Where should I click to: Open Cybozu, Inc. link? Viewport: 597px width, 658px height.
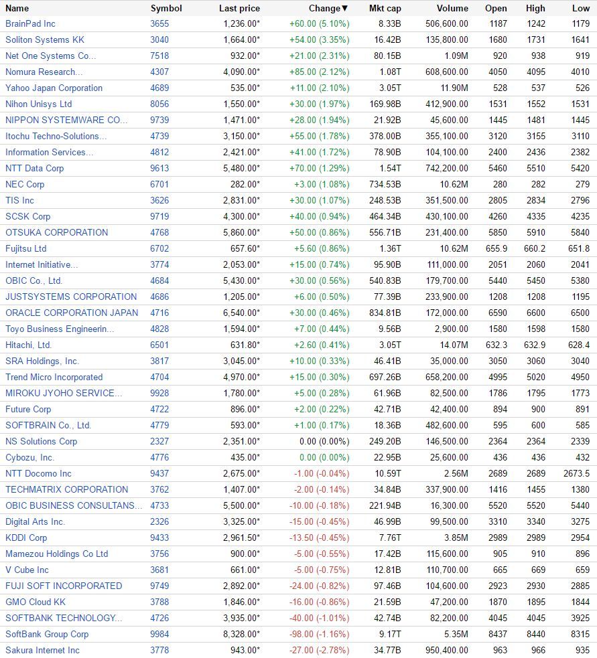tap(30, 457)
